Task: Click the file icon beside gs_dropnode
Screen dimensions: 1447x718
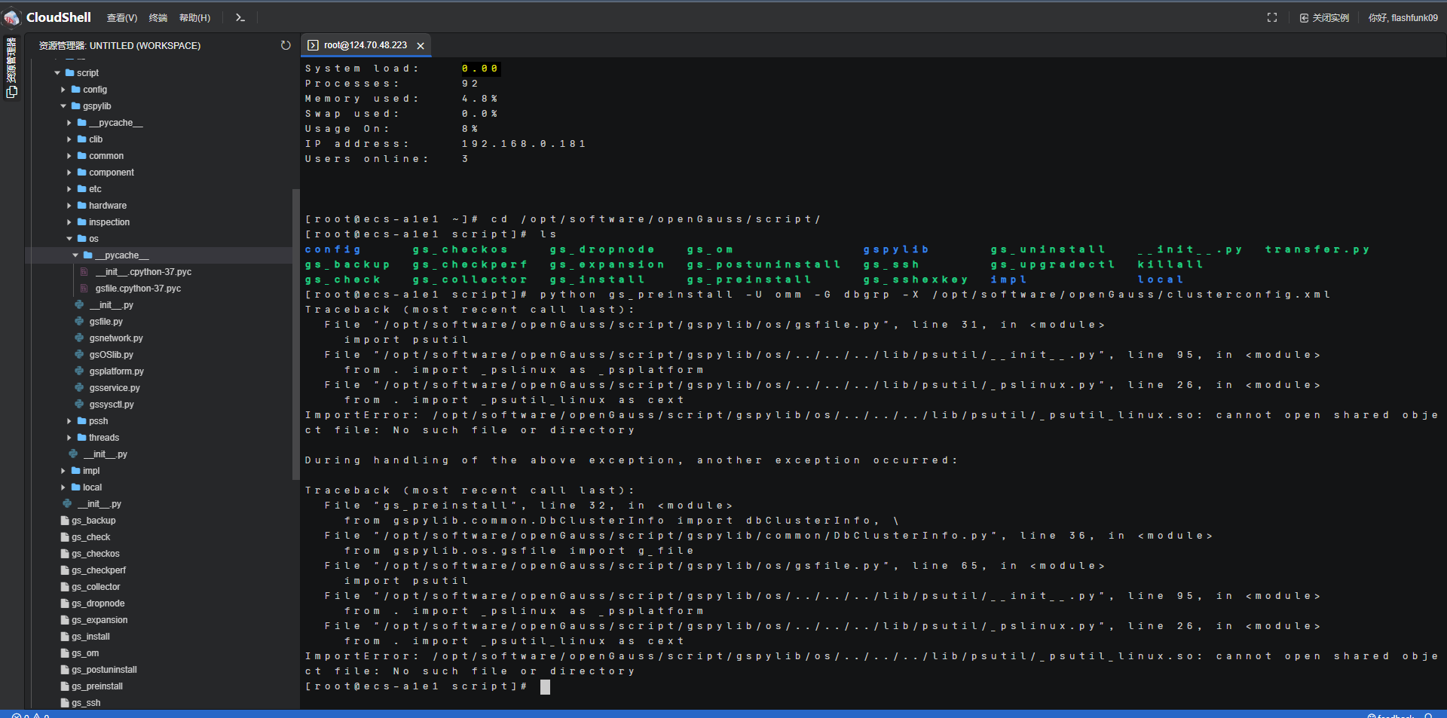Action: [65, 603]
